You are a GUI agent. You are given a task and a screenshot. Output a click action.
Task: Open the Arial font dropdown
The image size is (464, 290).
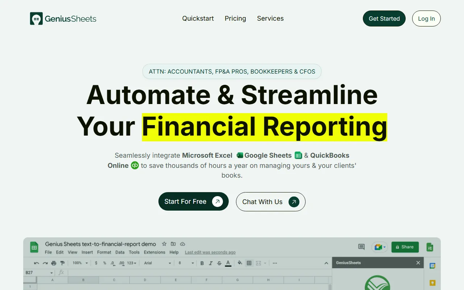[157, 263]
